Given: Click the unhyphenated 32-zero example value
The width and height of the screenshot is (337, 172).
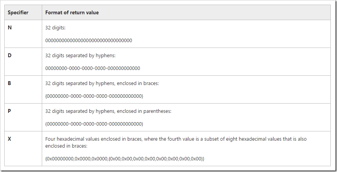Looking at the screenshot, I should point(89,40).
